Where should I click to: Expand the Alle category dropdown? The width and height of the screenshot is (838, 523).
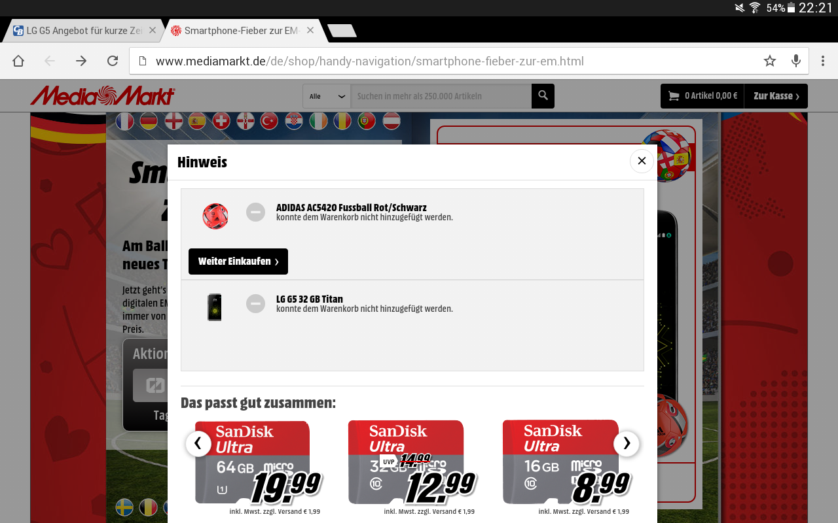(327, 96)
